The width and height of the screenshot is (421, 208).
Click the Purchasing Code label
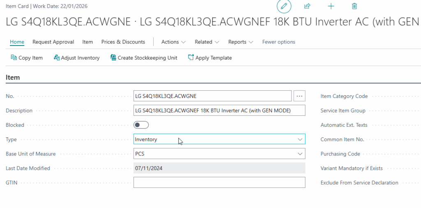coord(340,154)
